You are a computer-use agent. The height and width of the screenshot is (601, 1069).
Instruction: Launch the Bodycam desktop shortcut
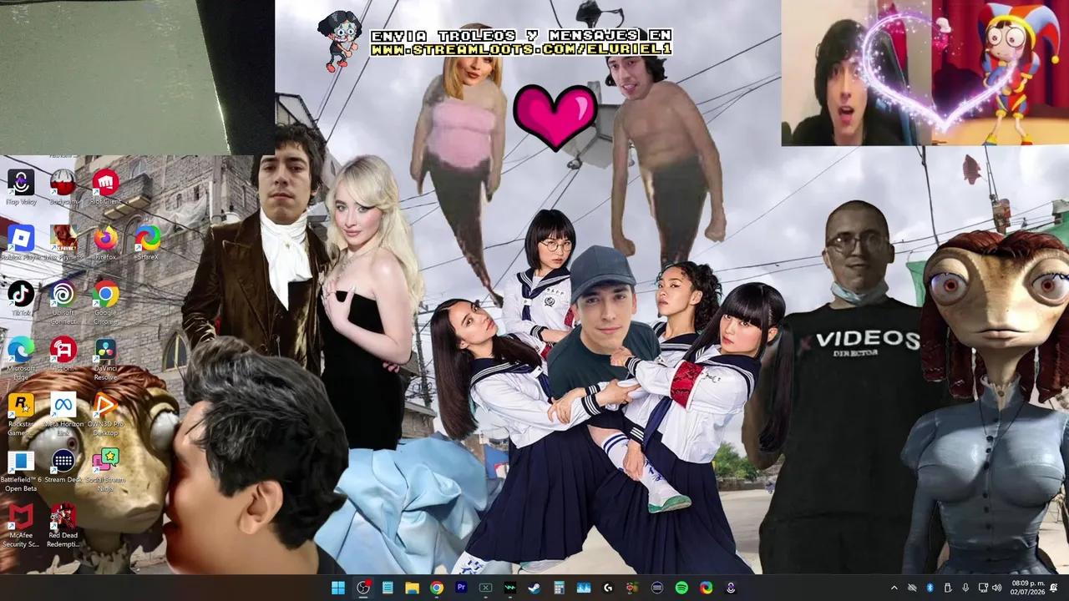click(63, 187)
